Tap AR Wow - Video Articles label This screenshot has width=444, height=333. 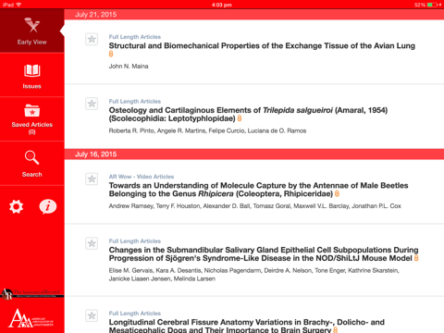click(x=142, y=177)
